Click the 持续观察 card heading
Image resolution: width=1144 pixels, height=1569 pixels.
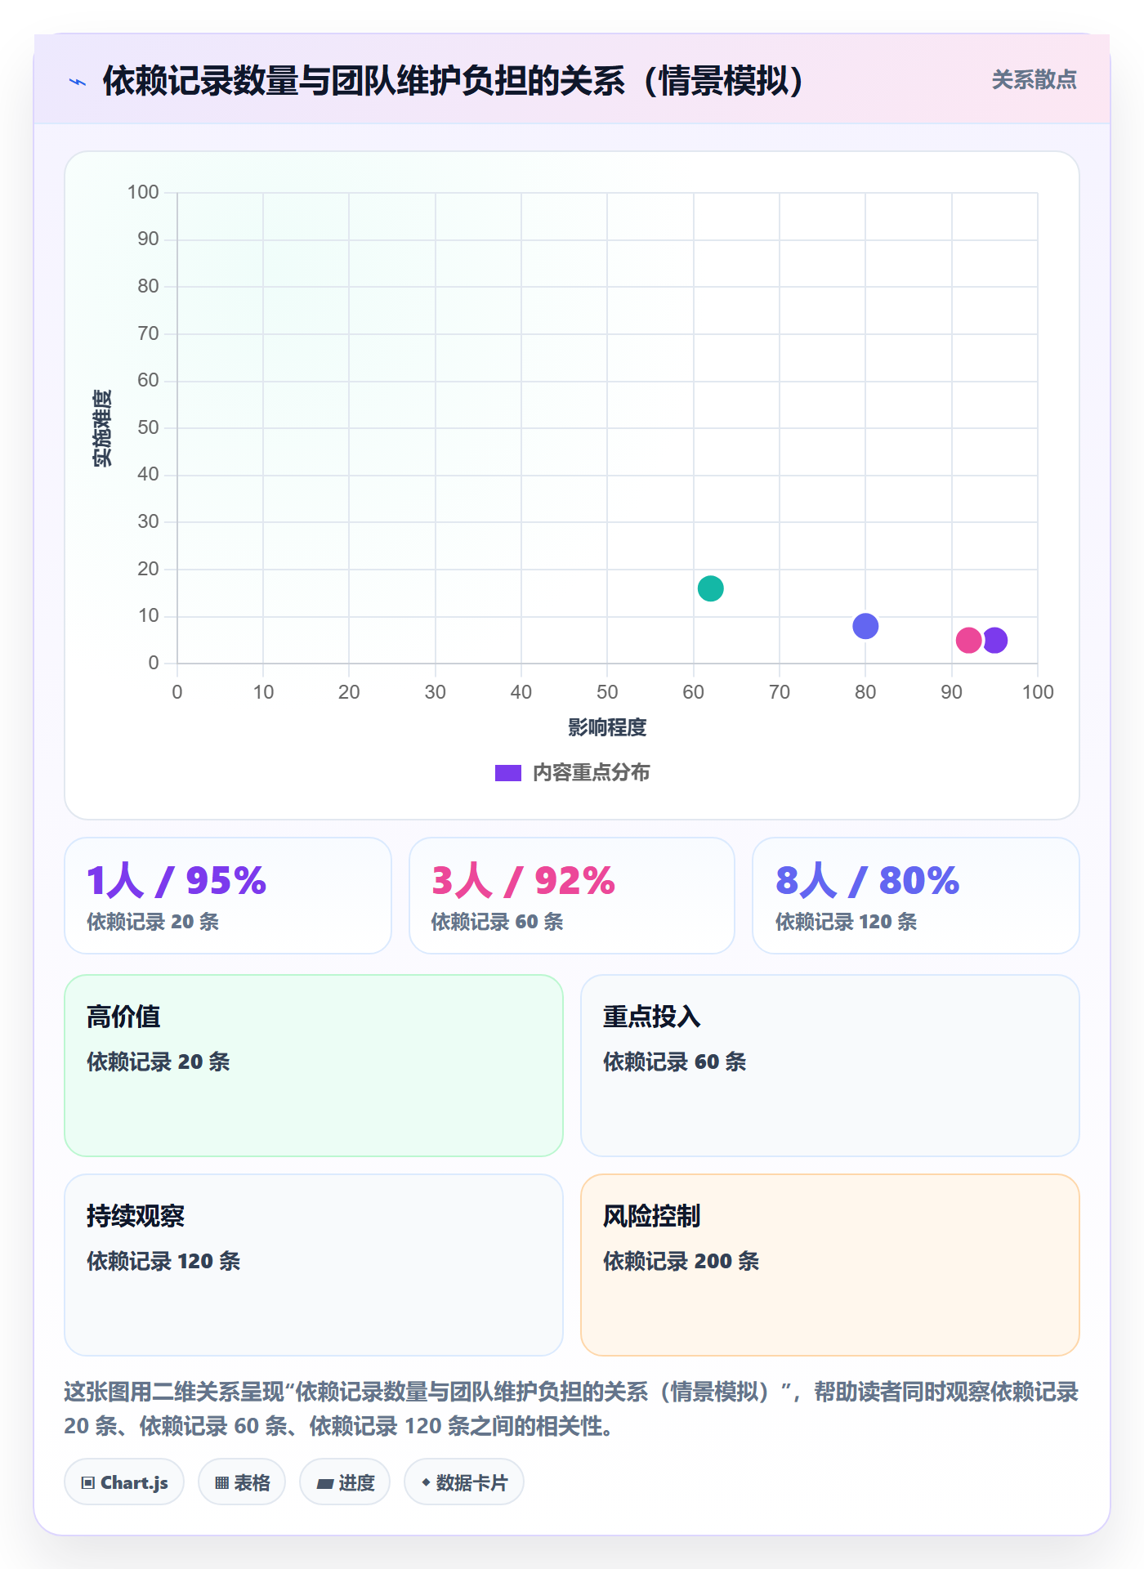(x=136, y=1216)
